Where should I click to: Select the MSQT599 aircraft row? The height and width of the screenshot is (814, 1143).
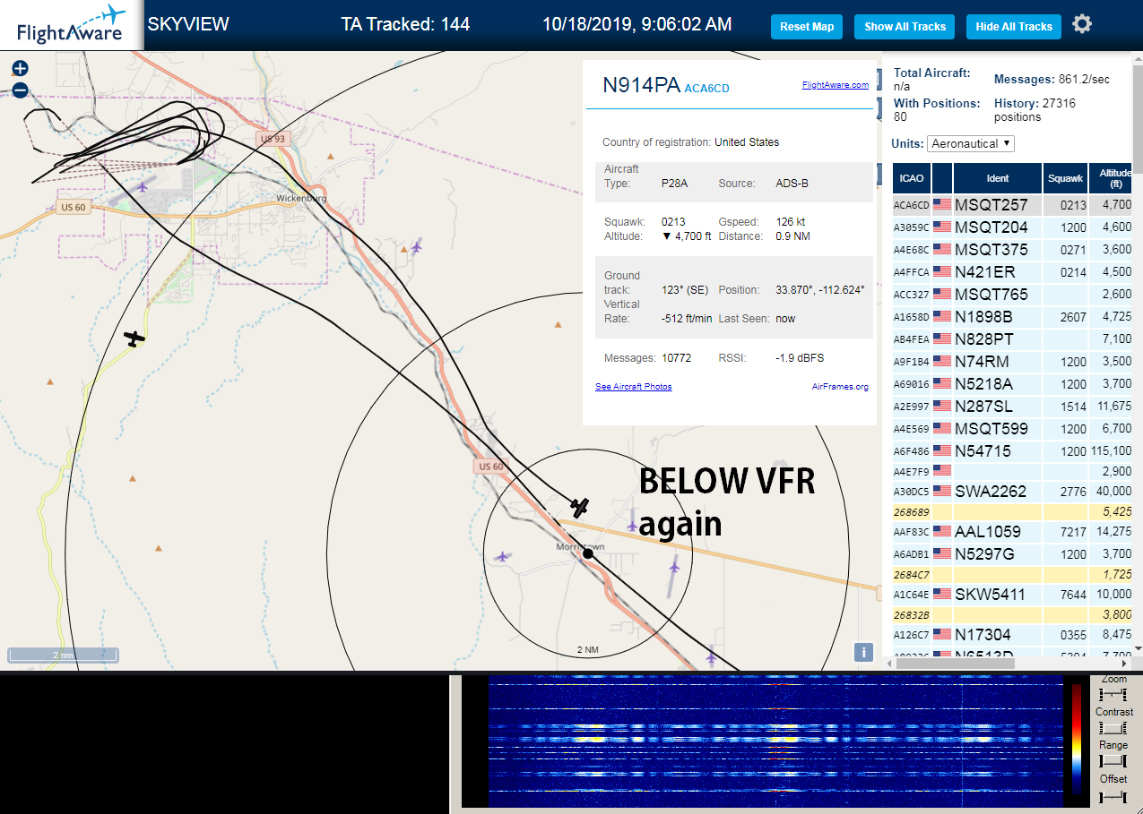[1013, 429]
